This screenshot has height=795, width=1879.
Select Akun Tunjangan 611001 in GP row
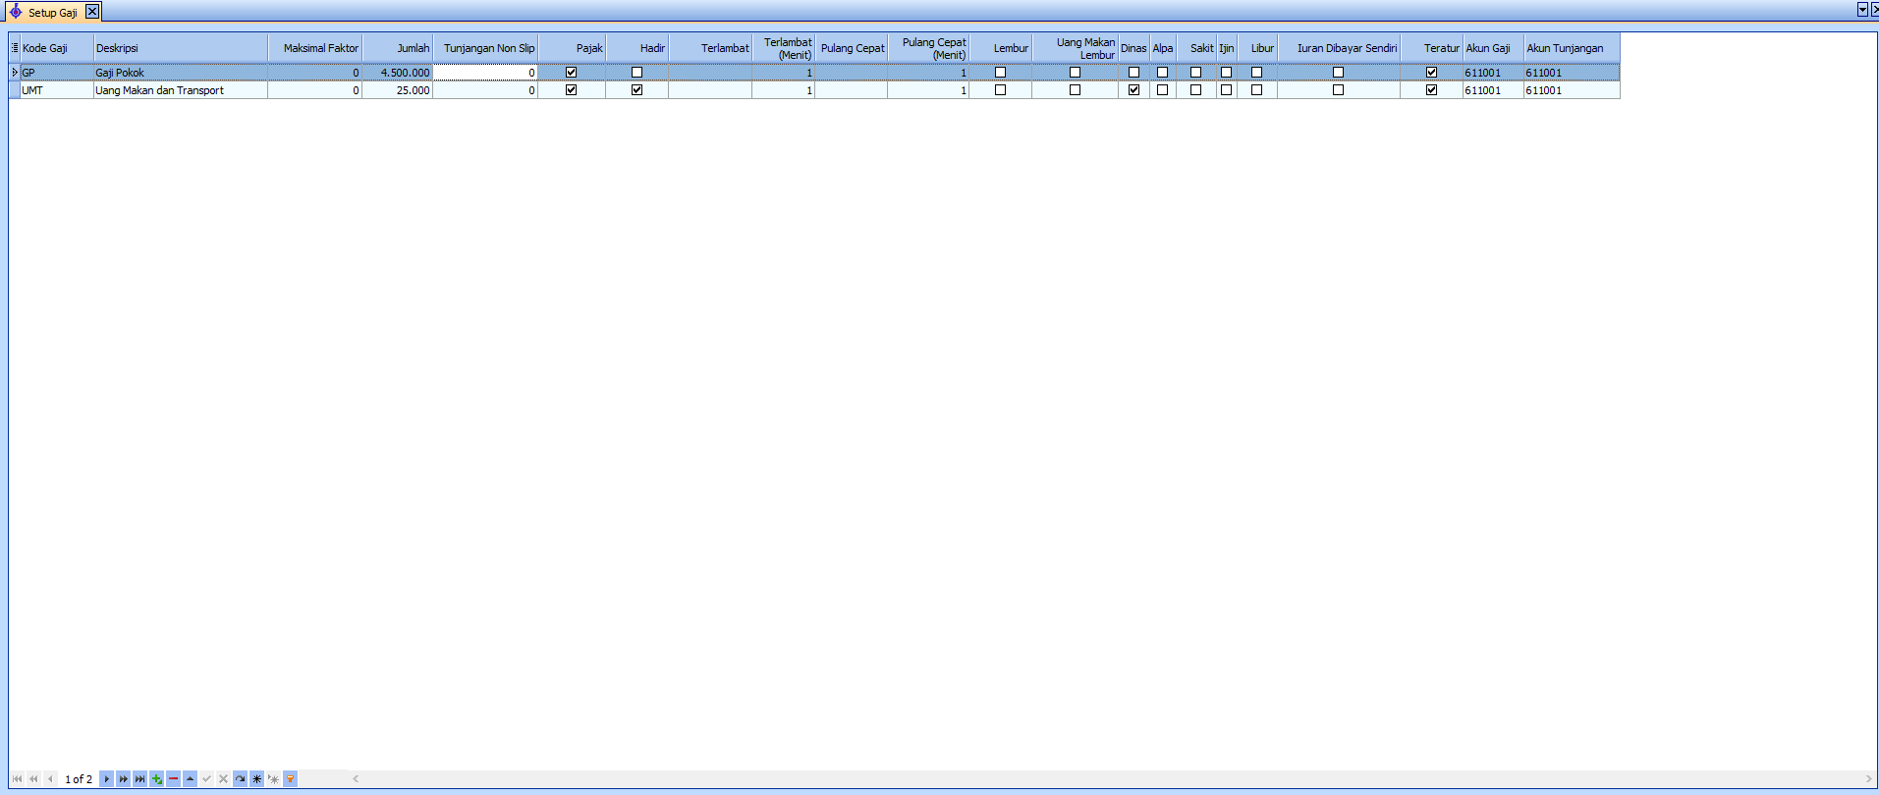[1572, 73]
